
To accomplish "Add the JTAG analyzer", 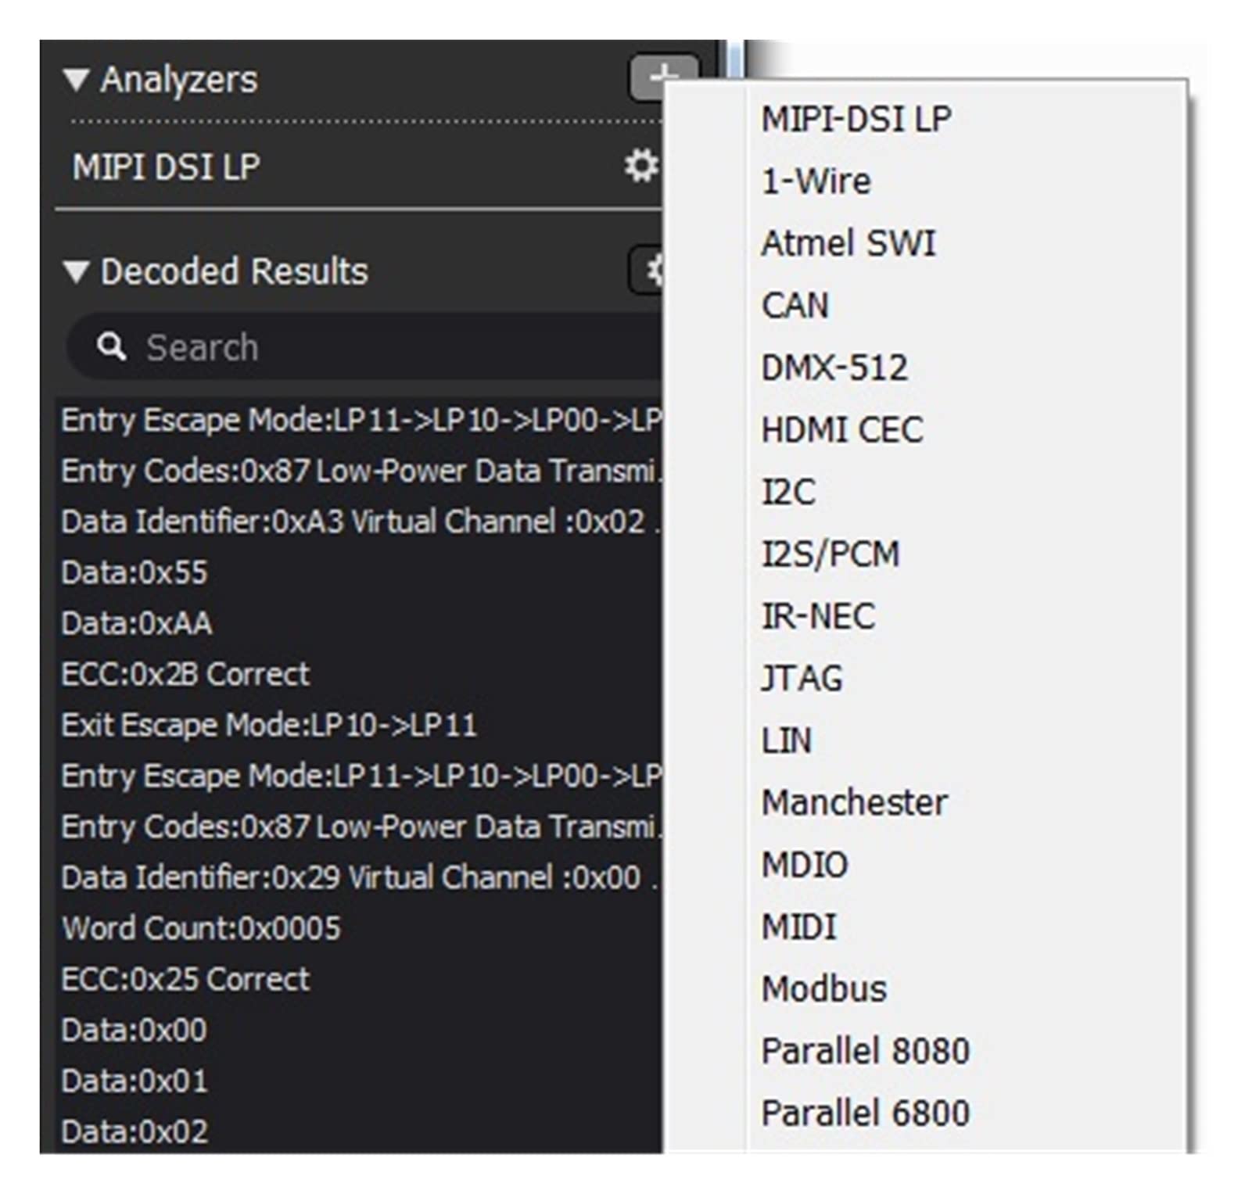I will (802, 678).
